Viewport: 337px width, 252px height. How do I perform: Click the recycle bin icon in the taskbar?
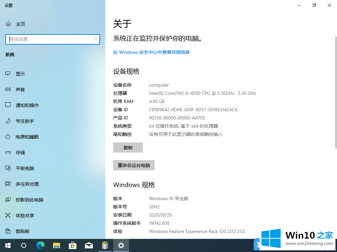point(105,245)
